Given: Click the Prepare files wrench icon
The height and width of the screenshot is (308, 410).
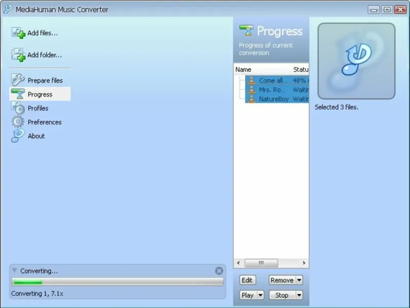Looking at the screenshot, I should [18, 80].
